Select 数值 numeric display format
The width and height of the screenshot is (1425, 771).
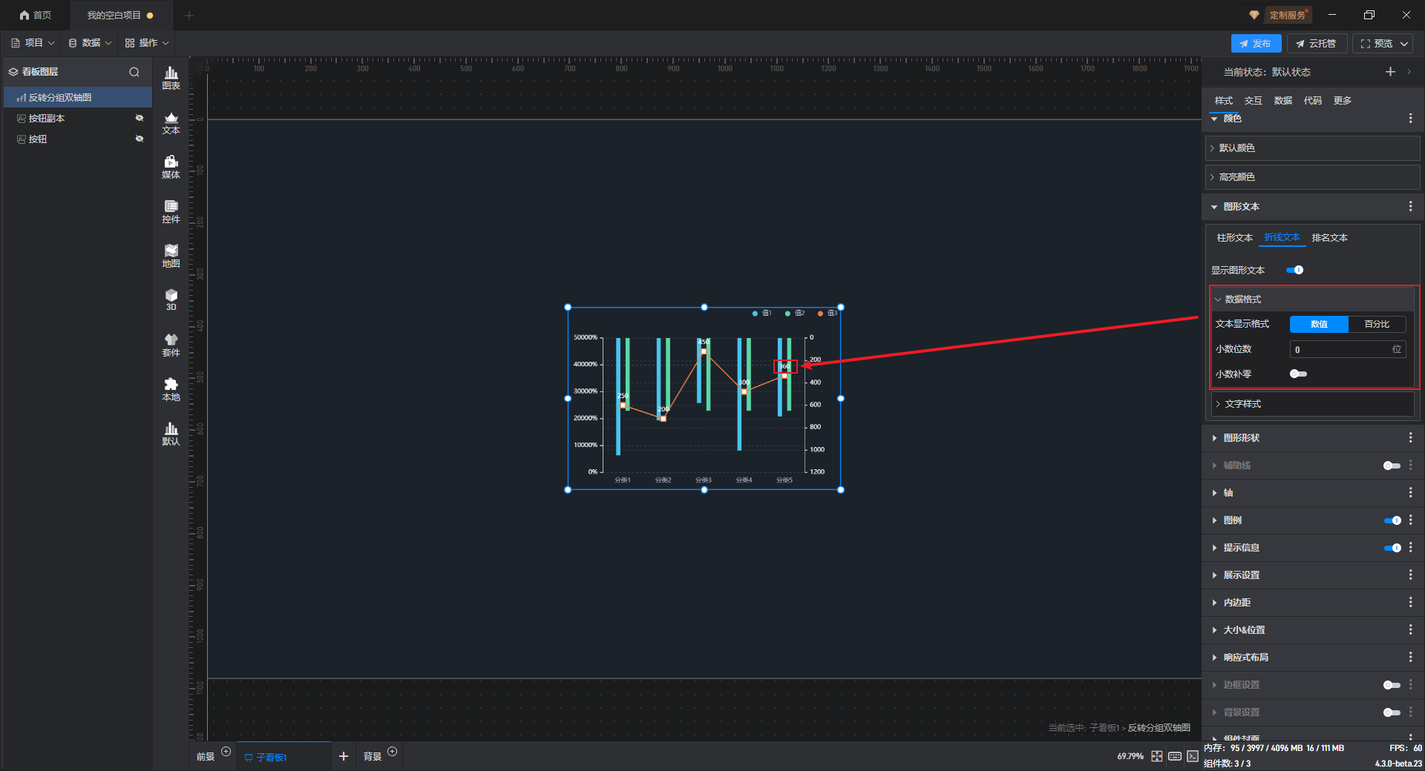pos(1319,324)
